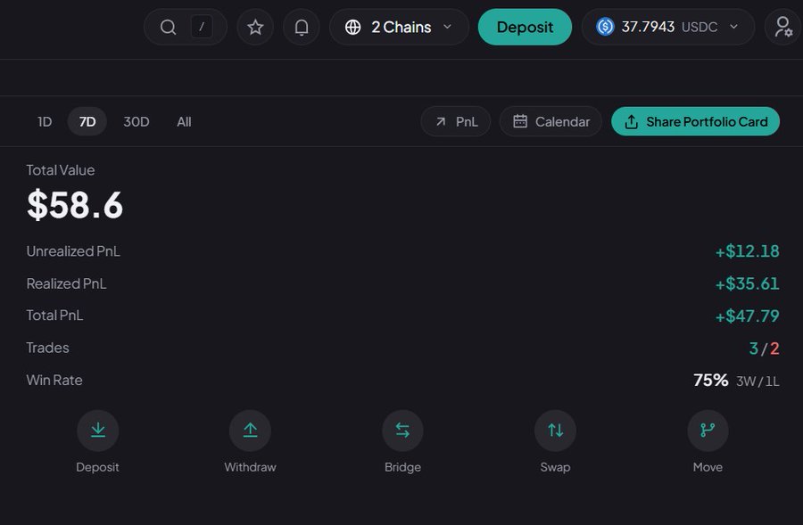This screenshot has height=525, width=803.
Task: Select the 7D time range tab
Action: (87, 122)
